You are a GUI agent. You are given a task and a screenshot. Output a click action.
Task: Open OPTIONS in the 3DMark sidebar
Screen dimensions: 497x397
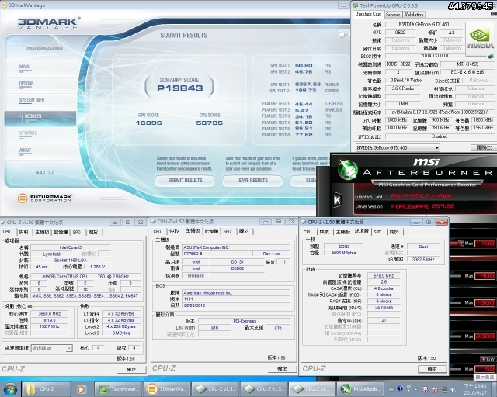(26, 84)
